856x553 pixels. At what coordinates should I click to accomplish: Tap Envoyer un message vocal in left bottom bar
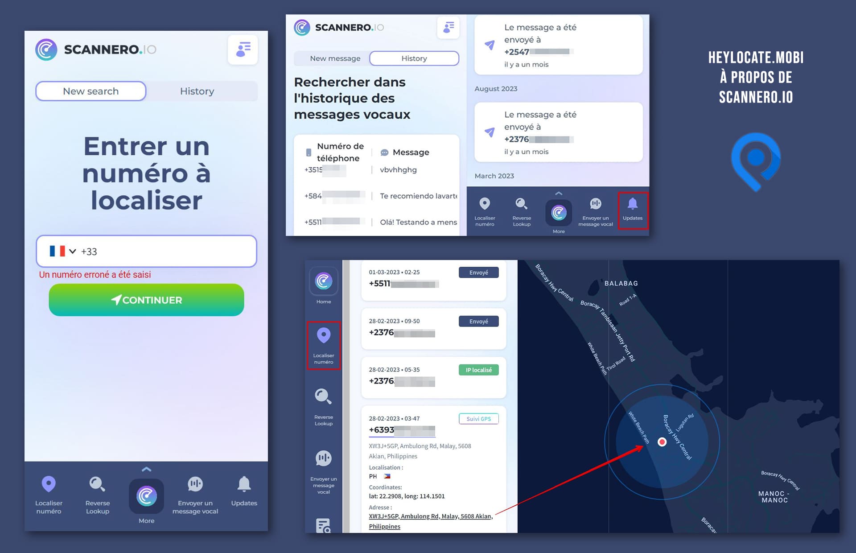(x=195, y=495)
